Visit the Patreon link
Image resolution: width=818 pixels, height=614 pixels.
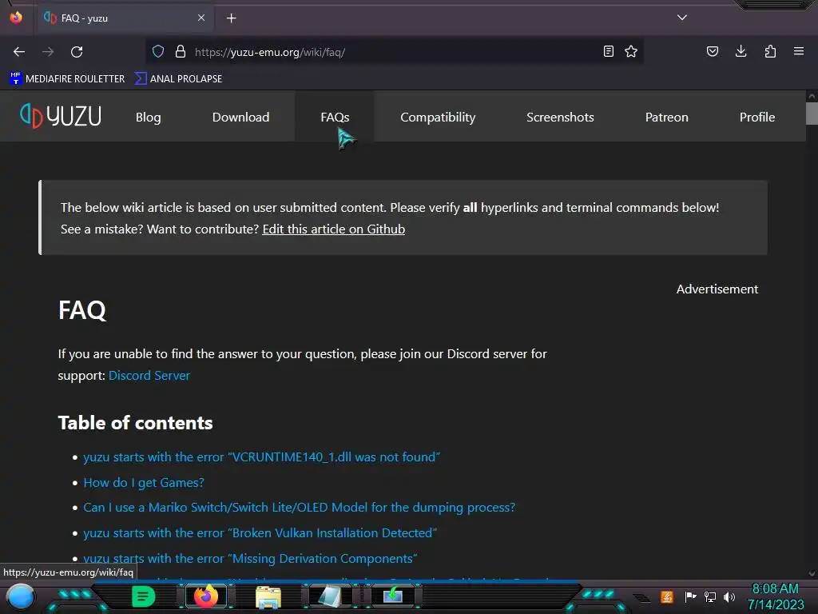pos(667,117)
